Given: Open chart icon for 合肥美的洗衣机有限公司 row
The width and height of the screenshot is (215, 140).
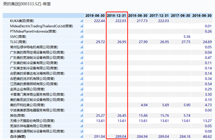Looking at the screenshot, I should point(82,79).
